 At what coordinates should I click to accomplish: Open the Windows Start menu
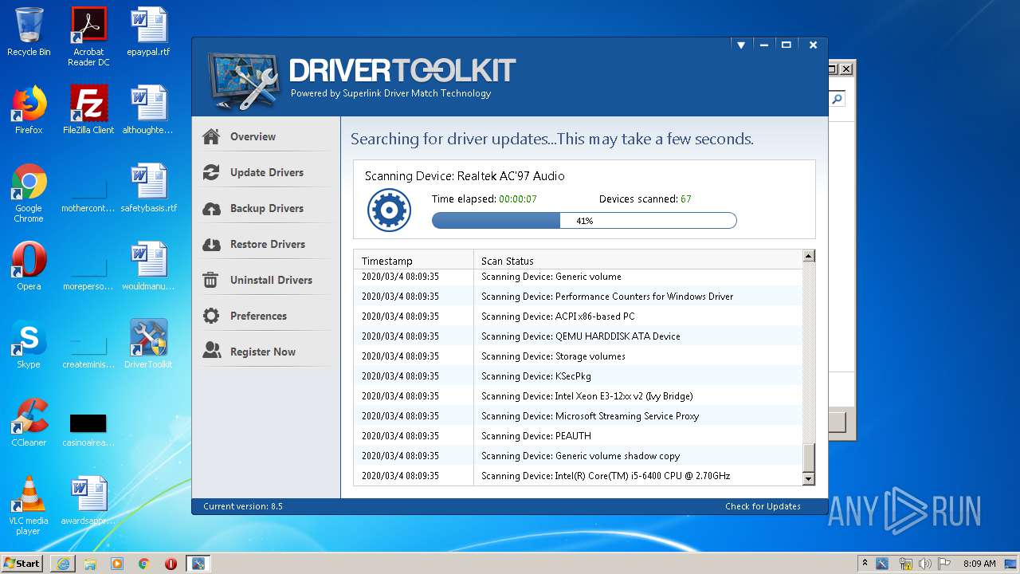22,563
